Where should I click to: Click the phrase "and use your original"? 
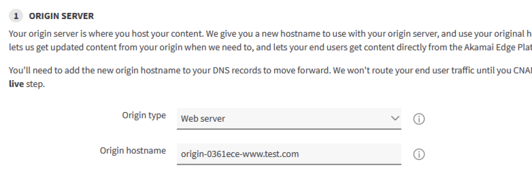click(x=486, y=34)
